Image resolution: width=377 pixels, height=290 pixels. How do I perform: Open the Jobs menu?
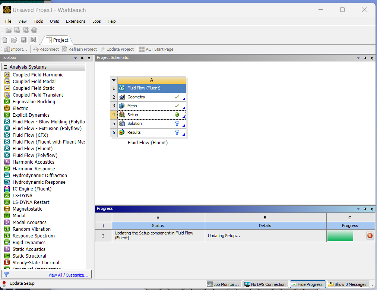click(x=96, y=21)
